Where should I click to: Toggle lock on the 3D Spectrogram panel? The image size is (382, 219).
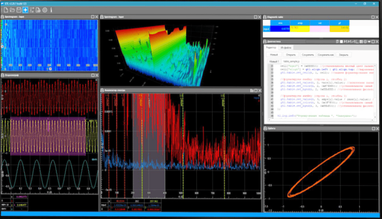pos(102,17)
